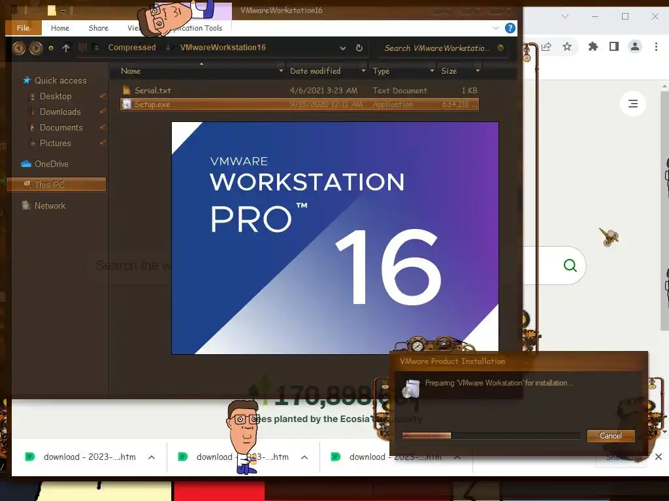This screenshot has height=501, width=669.
Task: Click the folder icon in Explorer title bar
Action: (x=52, y=10)
